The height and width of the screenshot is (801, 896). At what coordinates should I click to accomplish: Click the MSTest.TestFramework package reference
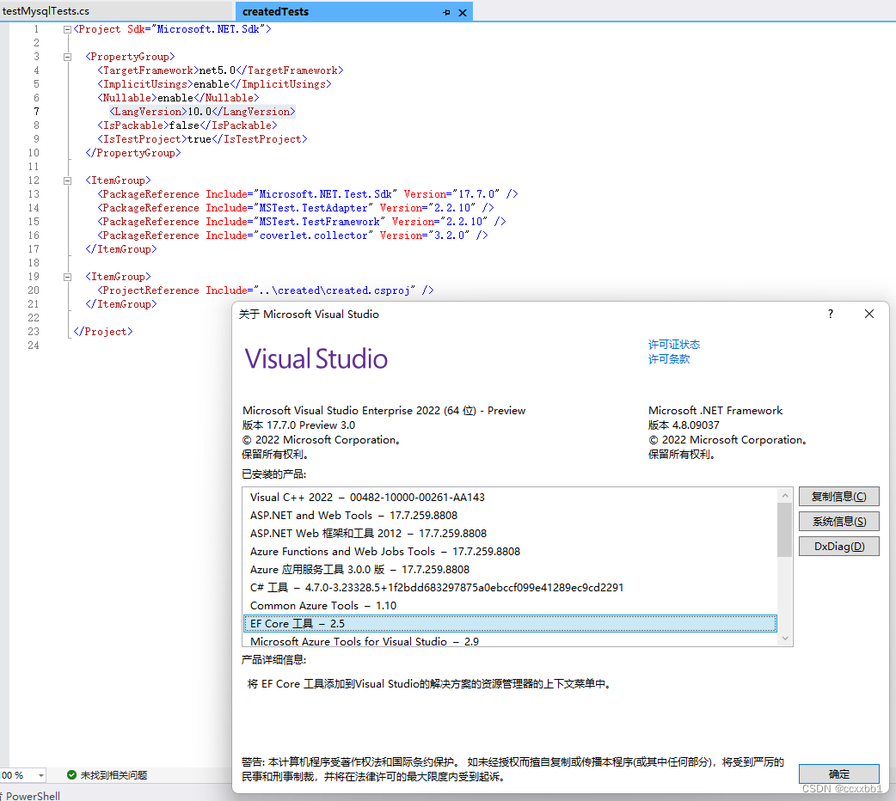tap(301, 222)
